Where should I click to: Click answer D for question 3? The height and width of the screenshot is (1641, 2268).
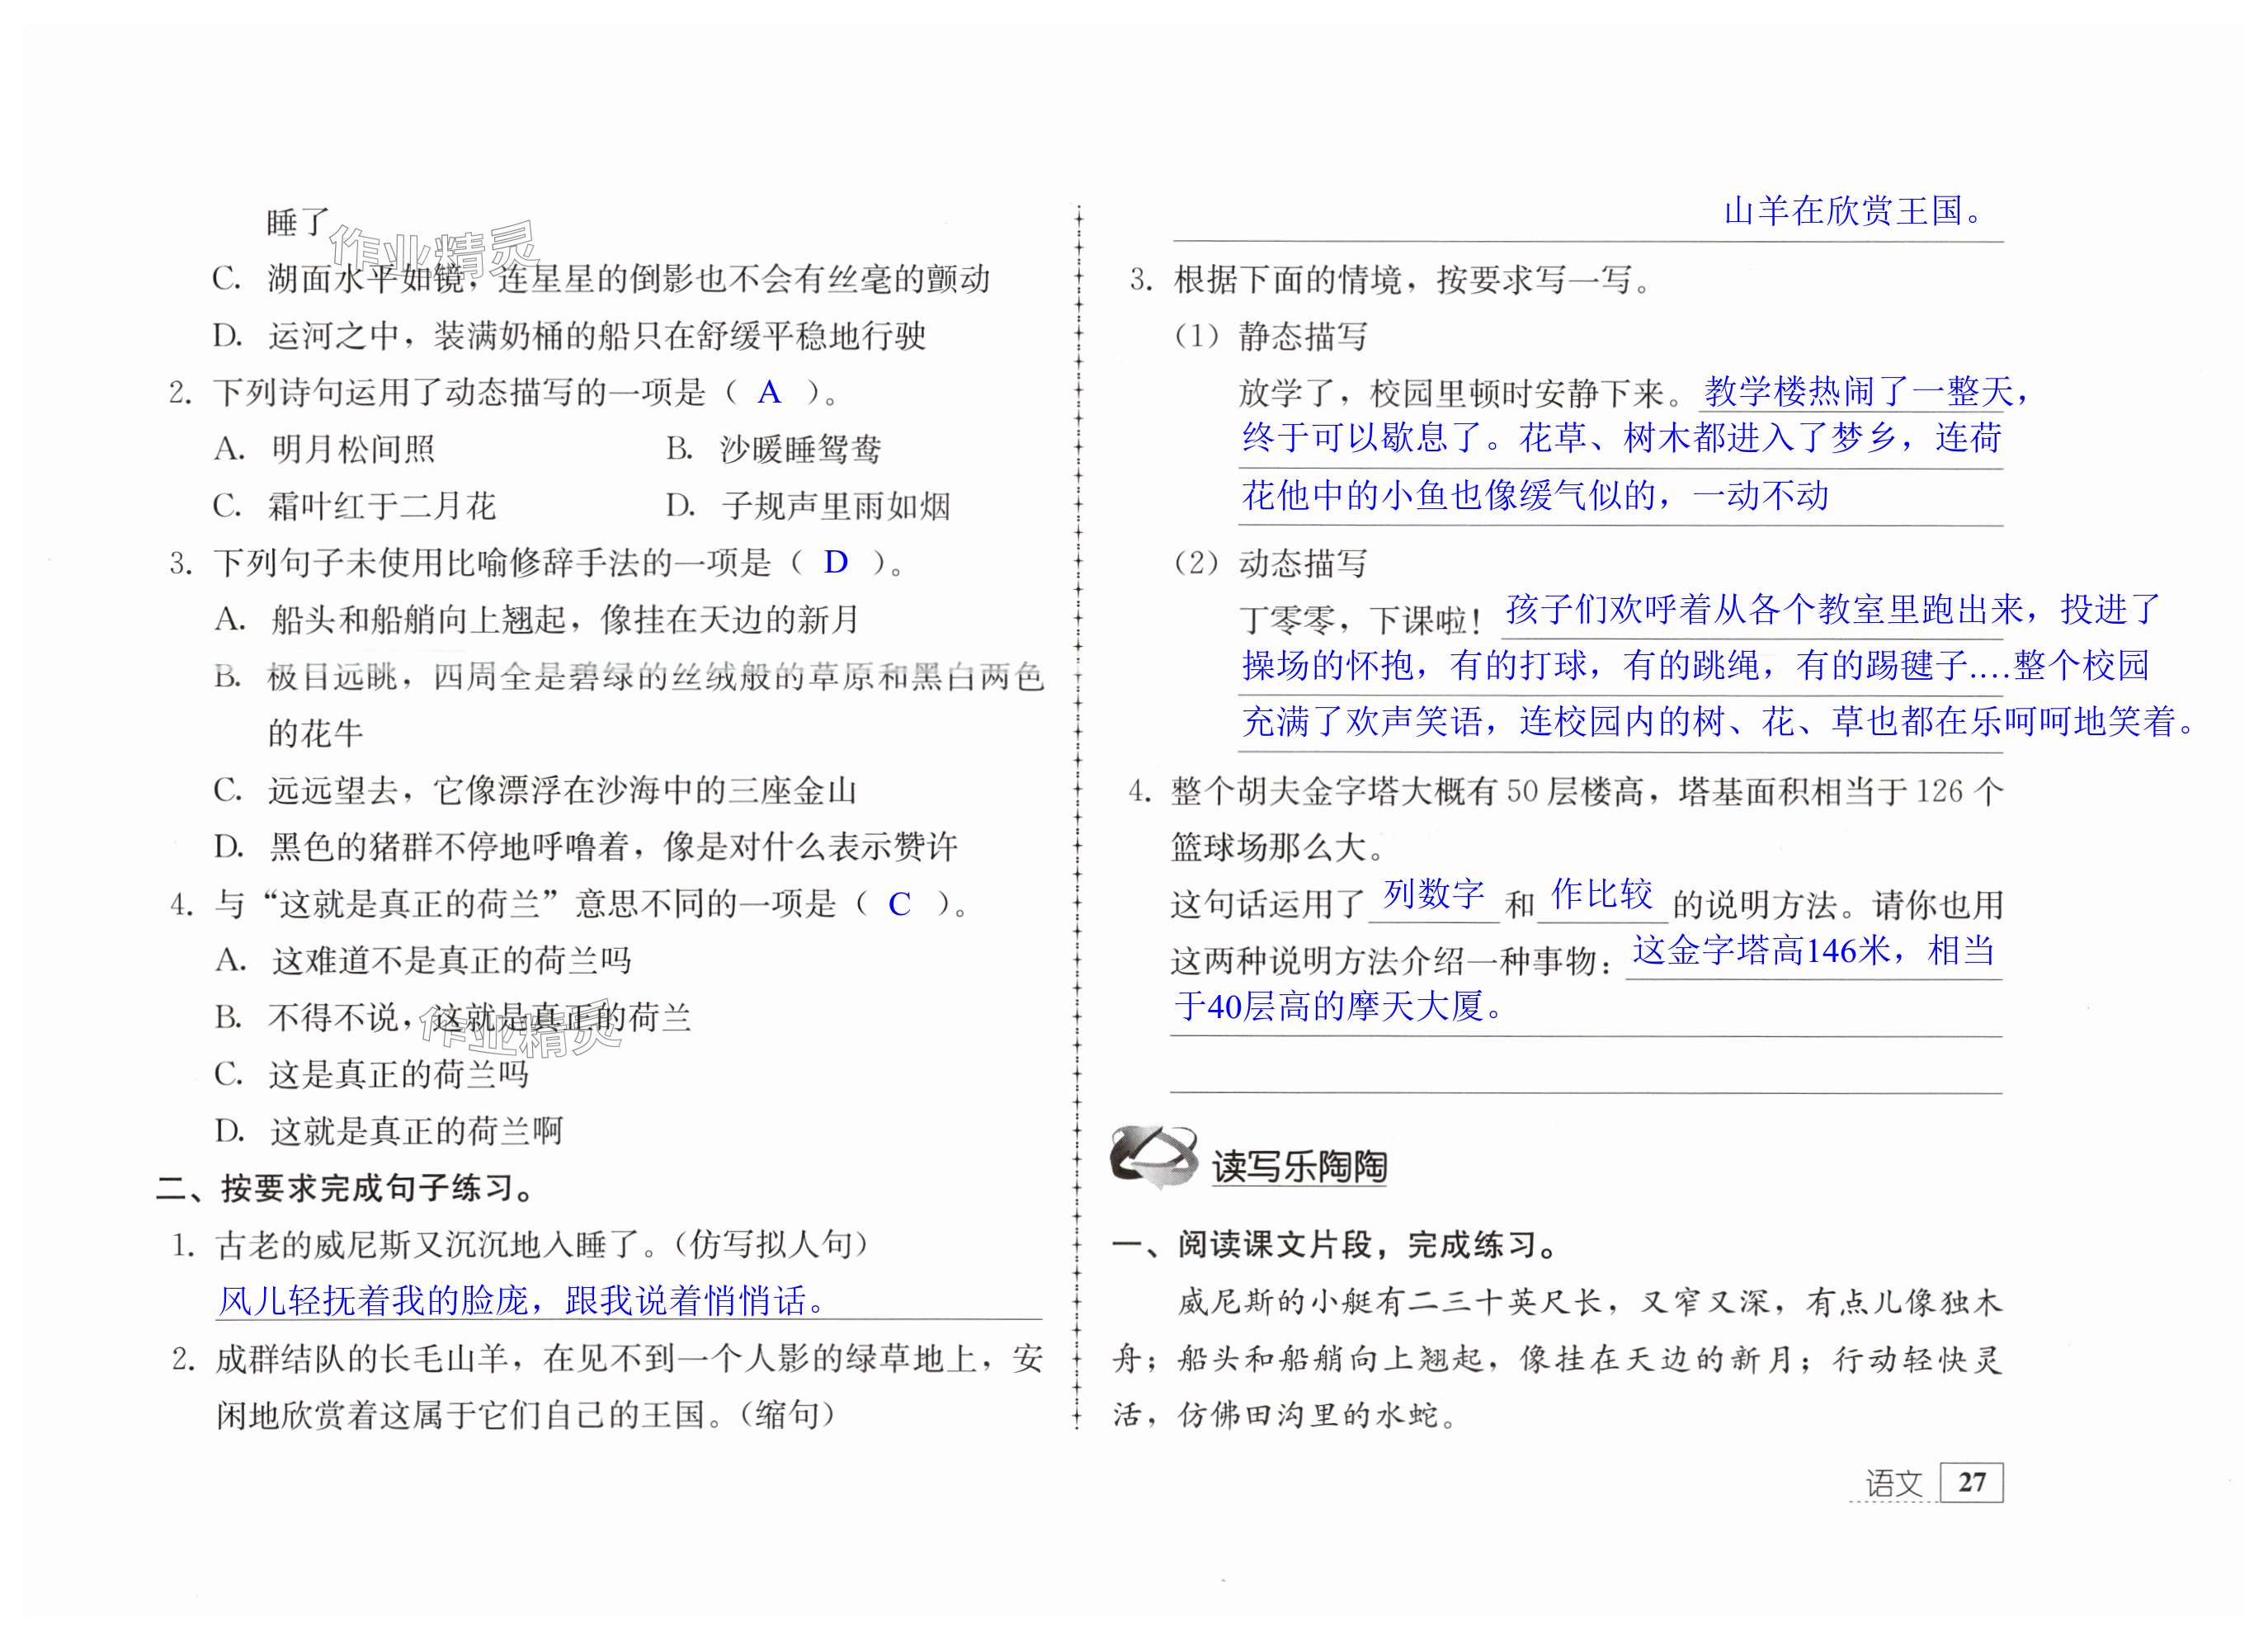pos(835,562)
